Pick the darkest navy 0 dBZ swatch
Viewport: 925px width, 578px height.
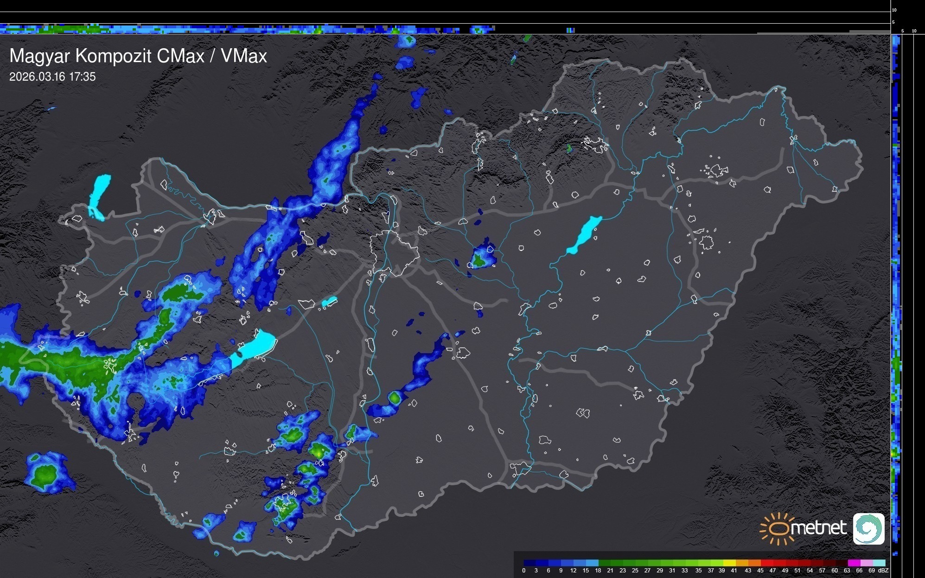529,563
